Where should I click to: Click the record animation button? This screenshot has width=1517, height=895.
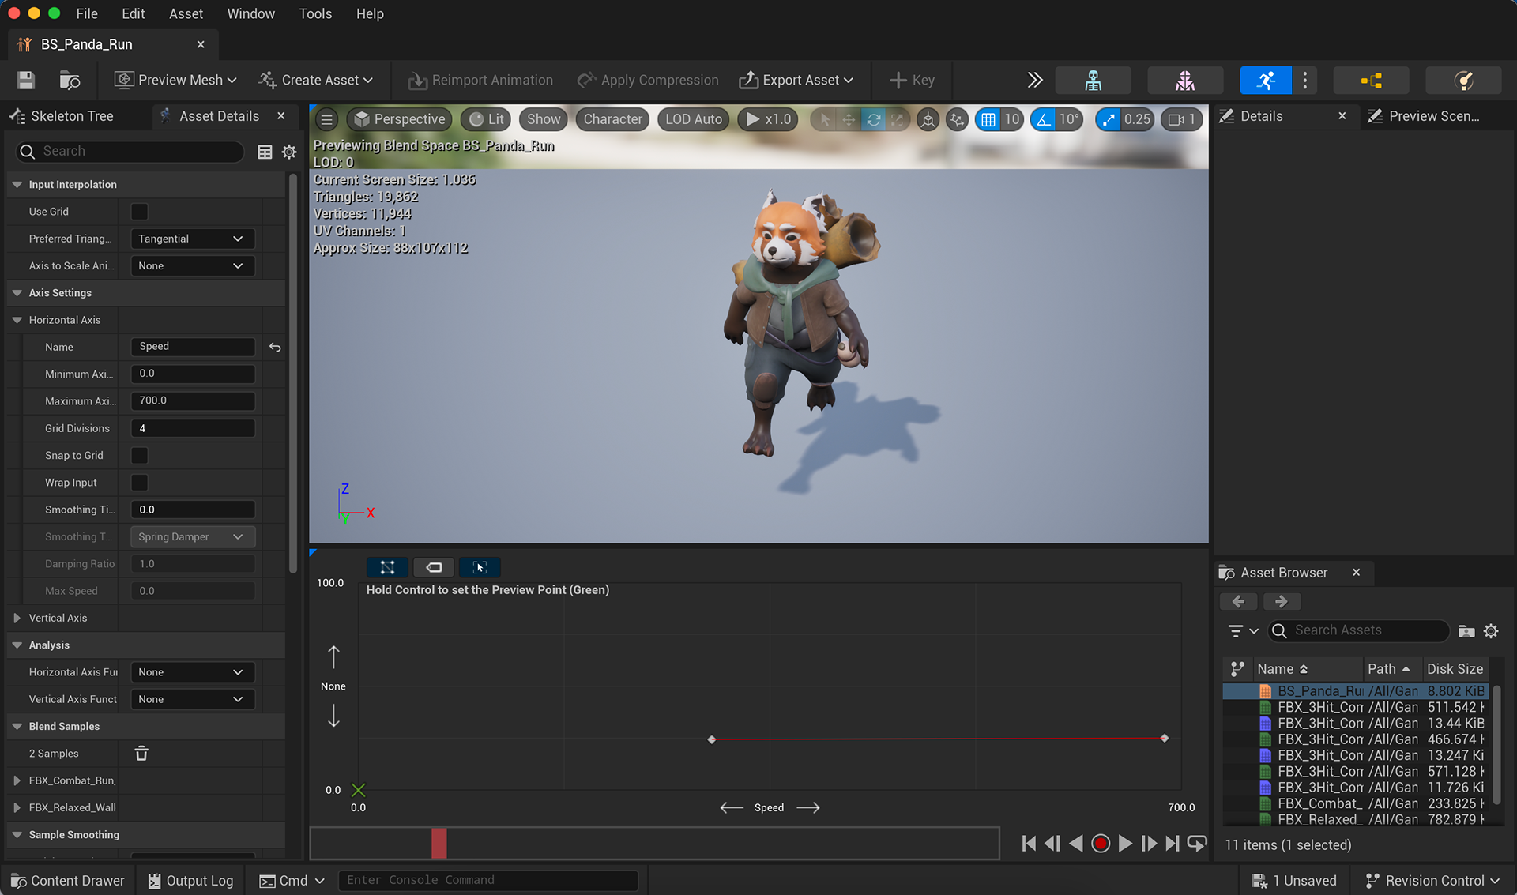click(x=1100, y=844)
